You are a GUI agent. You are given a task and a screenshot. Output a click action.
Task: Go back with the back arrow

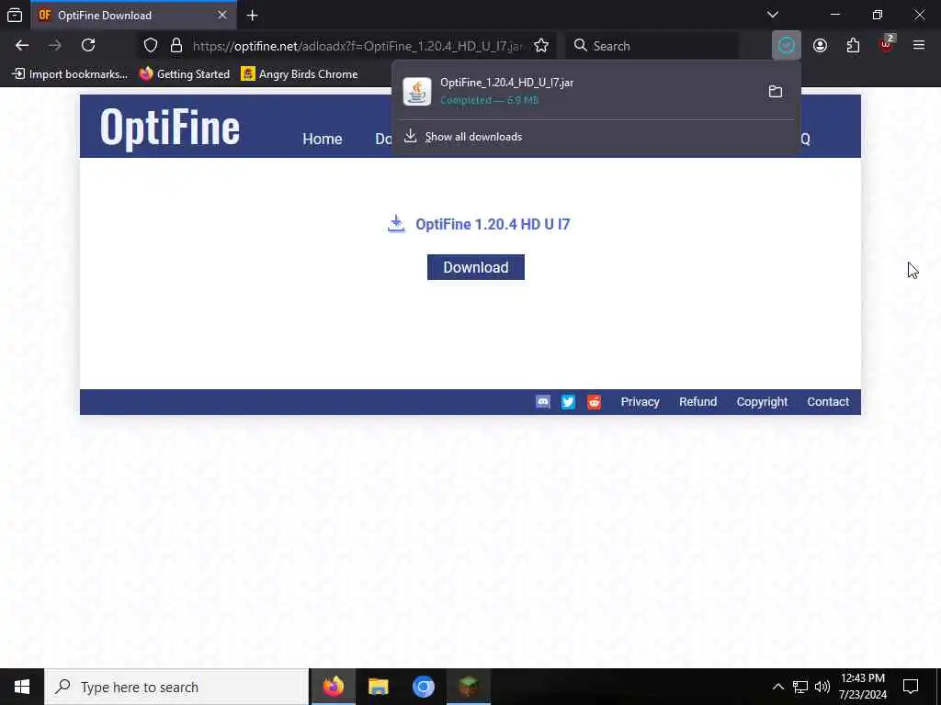click(22, 46)
